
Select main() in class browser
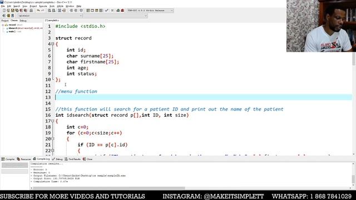pos(13,32)
